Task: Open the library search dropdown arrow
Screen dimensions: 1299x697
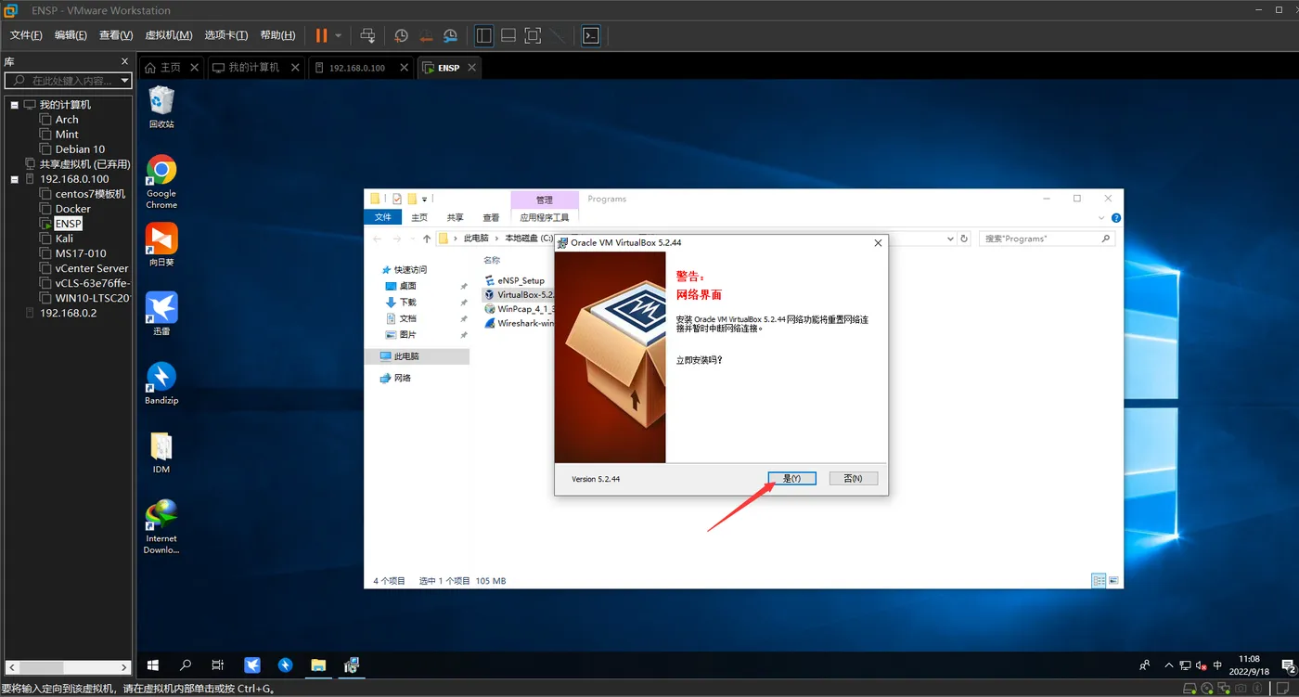Action: (x=124, y=81)
